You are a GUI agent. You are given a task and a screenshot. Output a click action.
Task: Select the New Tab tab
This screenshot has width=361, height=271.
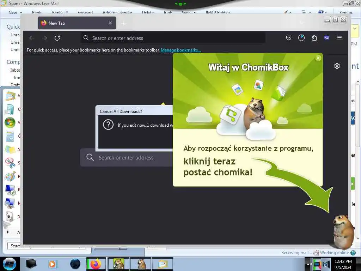77,23
